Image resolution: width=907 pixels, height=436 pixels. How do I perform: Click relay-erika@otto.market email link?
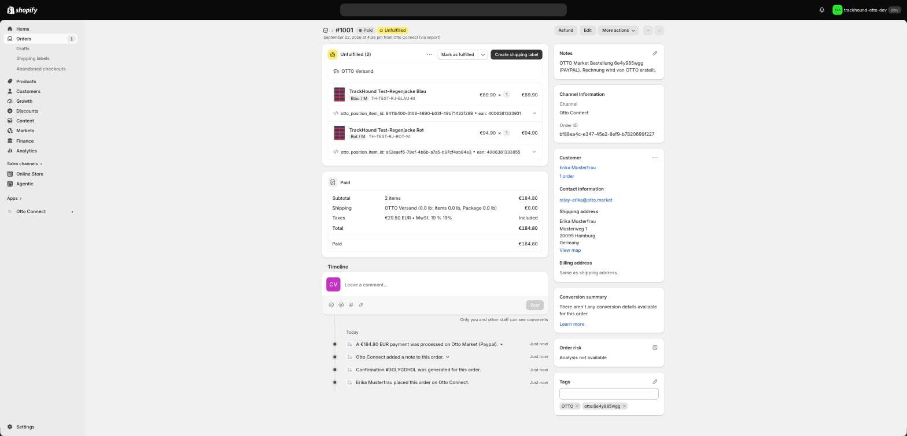coord(586,200)
